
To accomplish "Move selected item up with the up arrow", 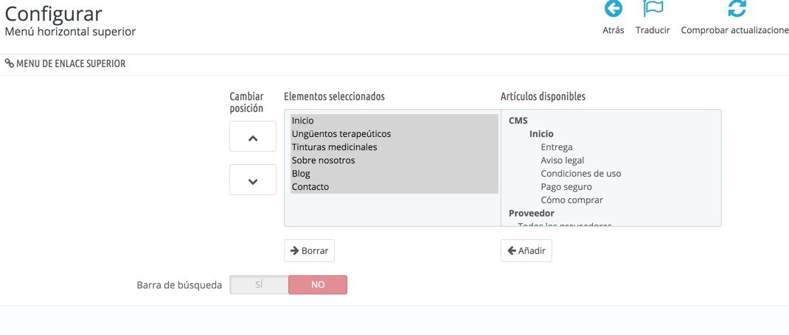I will [253, 136].
